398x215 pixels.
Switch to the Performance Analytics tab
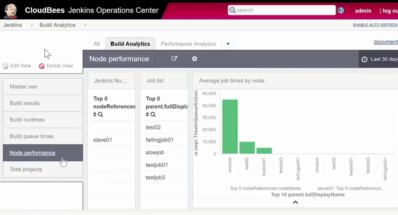188,44
